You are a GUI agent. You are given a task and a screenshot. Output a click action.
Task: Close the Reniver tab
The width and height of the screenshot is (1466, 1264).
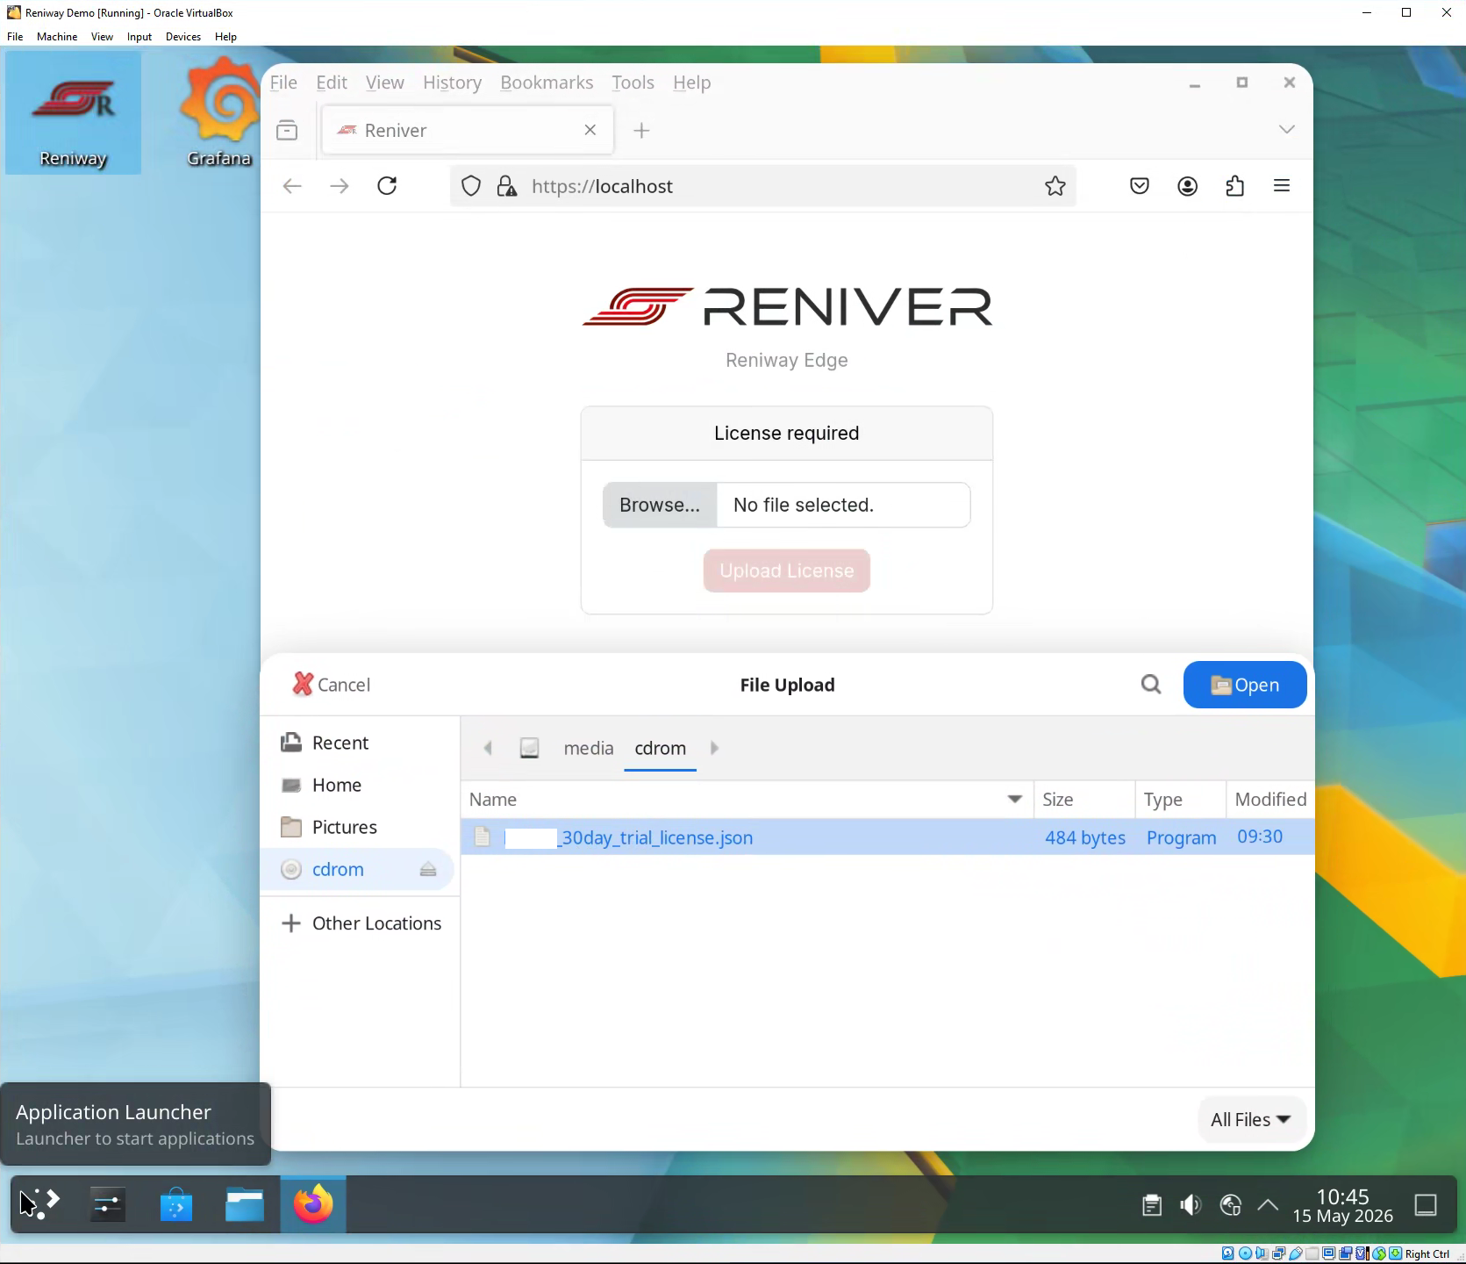[590, 130]
